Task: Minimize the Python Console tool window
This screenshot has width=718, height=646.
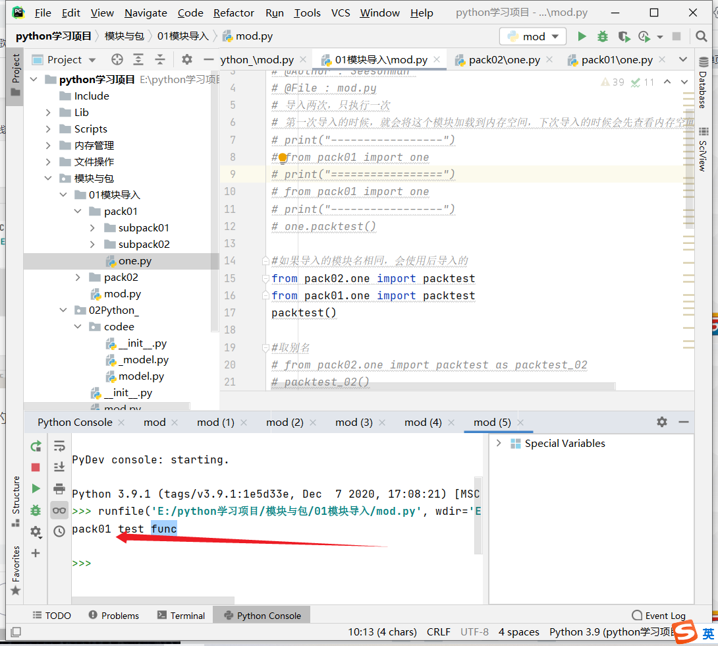Action: click(684, 422)
